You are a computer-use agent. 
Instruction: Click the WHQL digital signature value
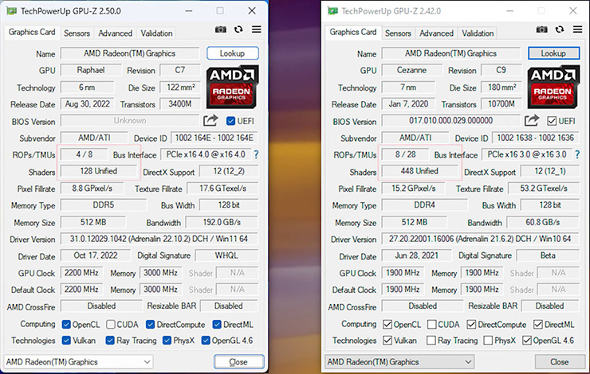226,255
